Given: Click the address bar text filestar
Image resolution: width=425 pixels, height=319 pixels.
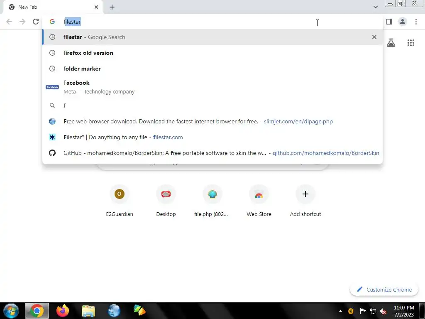Looking at the screenshot, I should point(72,22).
